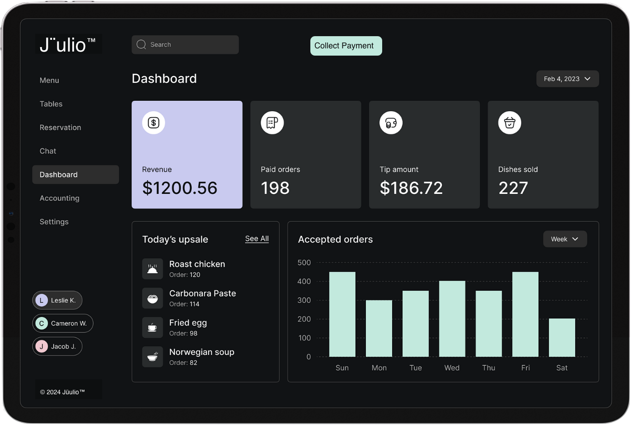Click the 'Order: 98' text

(x=183, y=334)
